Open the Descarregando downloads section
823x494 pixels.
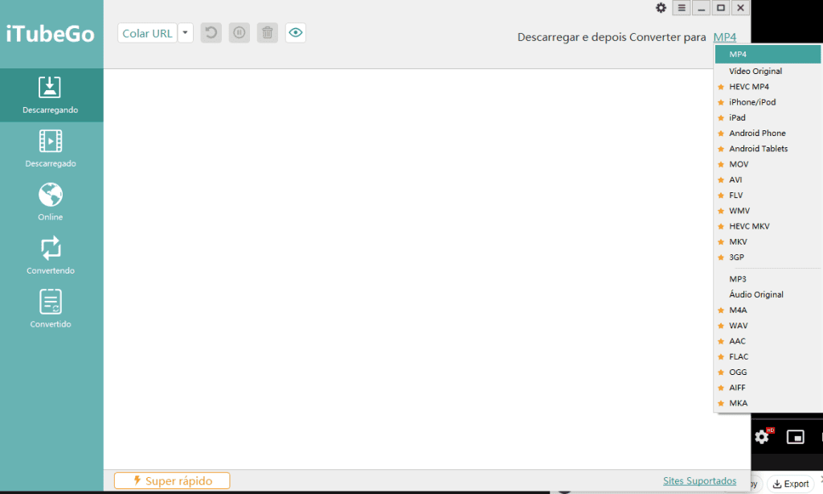click(x=51, y=95)
